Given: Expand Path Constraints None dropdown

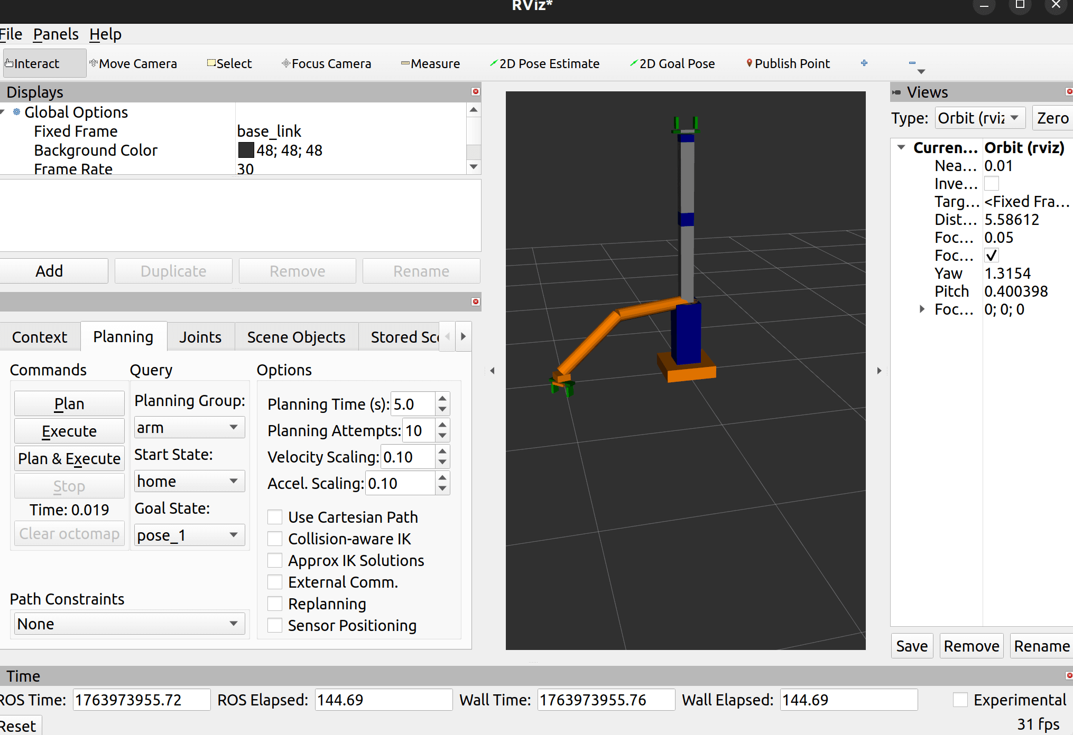Looking at the screenshot, I should point(128,624).
